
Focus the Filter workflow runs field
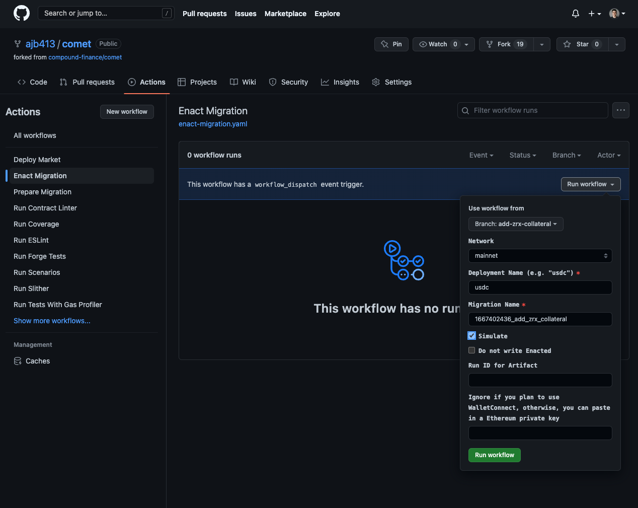(x=533, y=110)
